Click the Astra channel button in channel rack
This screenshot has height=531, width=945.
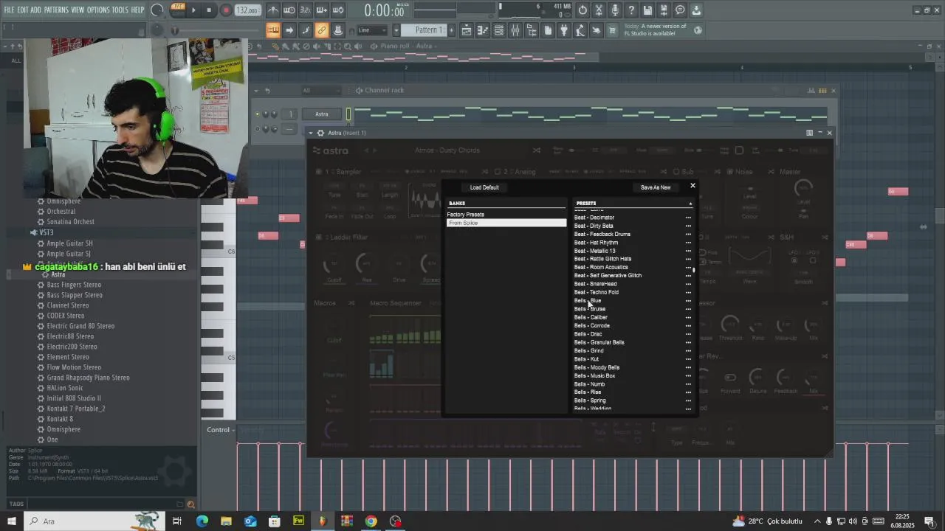coord(322,114)
